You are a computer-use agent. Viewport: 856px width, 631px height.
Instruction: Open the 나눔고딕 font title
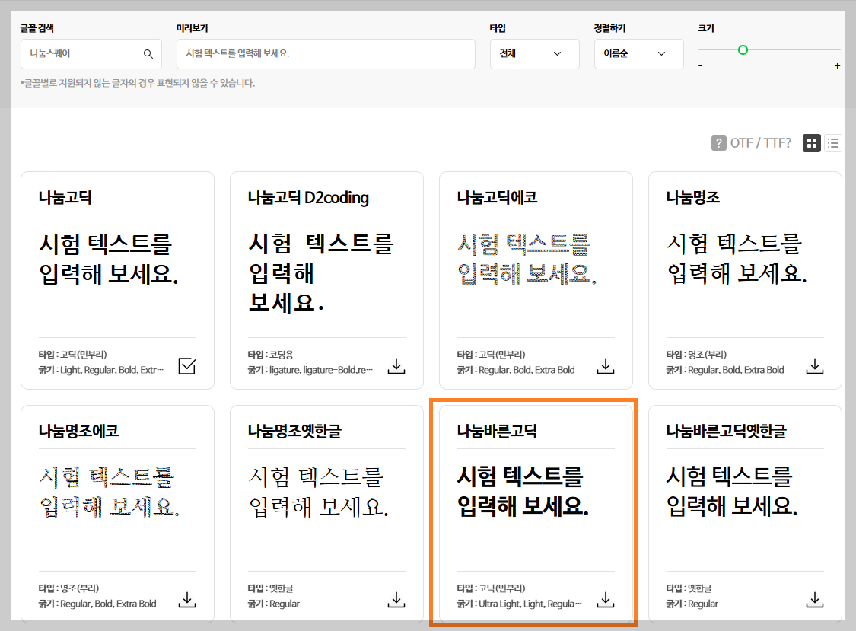click(x=65, y=197)
